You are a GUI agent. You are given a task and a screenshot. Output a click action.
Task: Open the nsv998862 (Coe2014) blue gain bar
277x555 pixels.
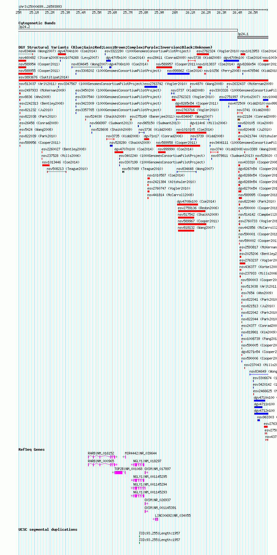coord(178,74)
